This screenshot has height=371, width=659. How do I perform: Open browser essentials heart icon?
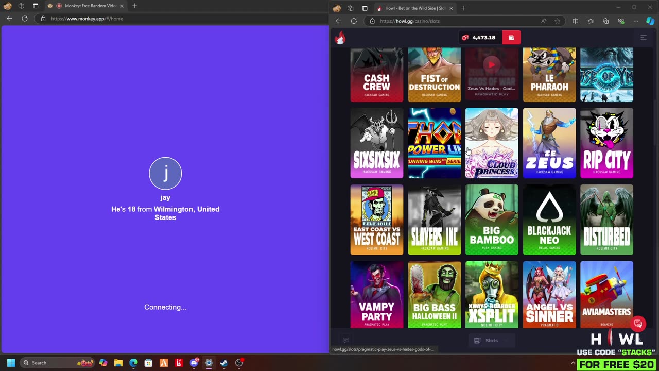click(x=621, y=21)
